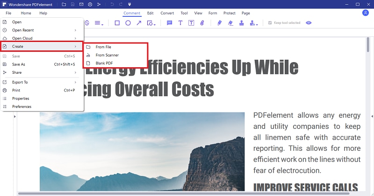Screen dimensions: 374x196
Task: Switch to the Page tab
Action: pyautogui.click(x=246, y=13)
